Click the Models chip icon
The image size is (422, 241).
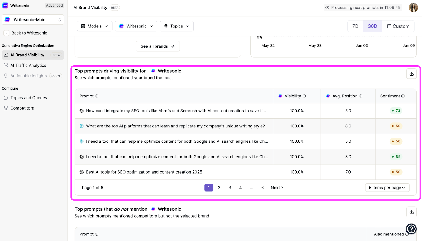[83, 26]
